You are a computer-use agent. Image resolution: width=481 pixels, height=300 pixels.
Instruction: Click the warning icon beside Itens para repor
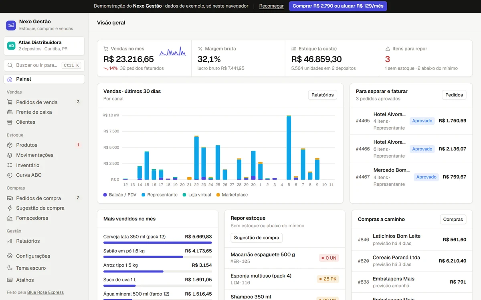tap(388, 49)
